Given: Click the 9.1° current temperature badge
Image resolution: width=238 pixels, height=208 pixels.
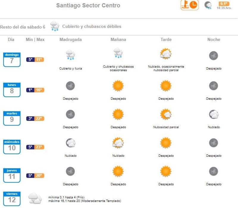Looking at the screenshot, I should [224, 4].
